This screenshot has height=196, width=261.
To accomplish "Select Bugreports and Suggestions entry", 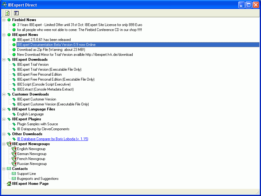I will (x=38, y=179).
